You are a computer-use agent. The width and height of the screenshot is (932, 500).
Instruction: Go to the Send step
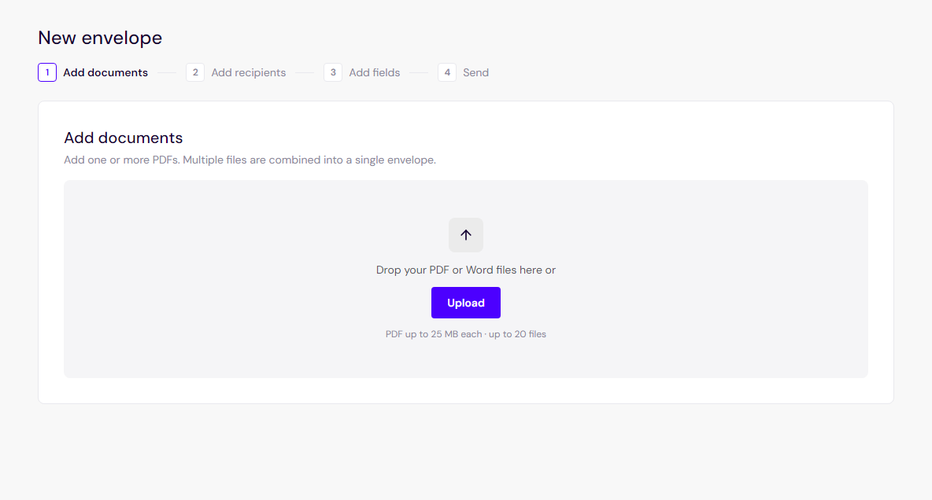click(464, 72)
